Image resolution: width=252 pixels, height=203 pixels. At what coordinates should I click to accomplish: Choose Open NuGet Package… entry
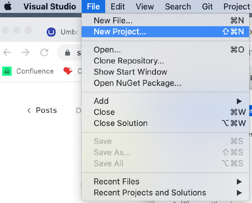165,83
